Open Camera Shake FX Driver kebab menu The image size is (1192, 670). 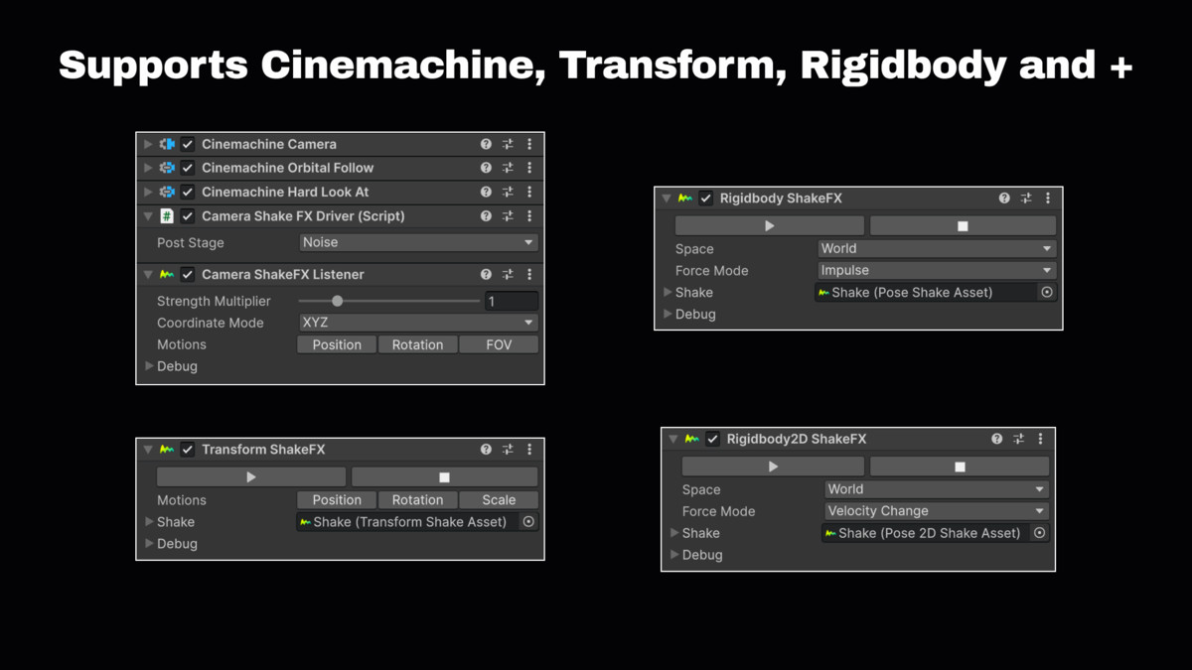point(529,215)
